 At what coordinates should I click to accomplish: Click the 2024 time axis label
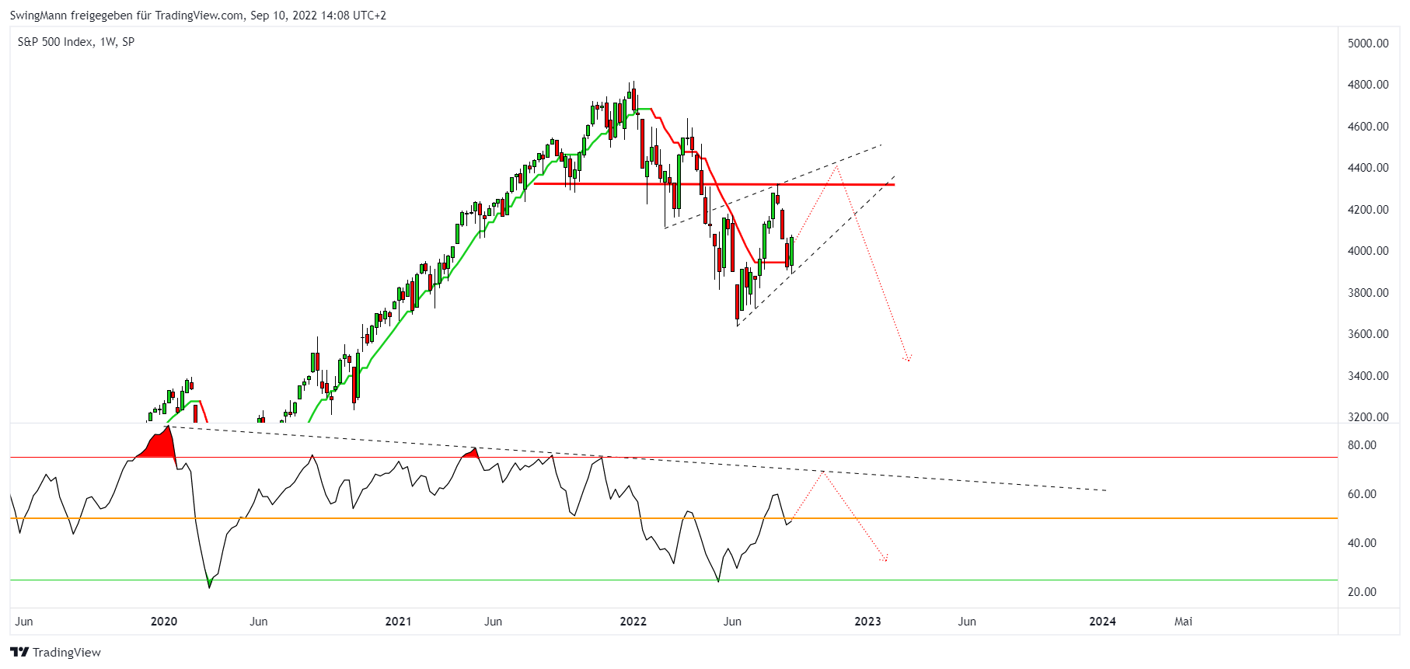(x=1103, y=622)
